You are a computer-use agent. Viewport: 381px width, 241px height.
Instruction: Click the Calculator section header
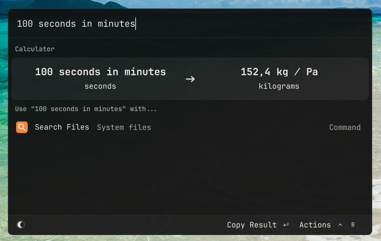35,49
